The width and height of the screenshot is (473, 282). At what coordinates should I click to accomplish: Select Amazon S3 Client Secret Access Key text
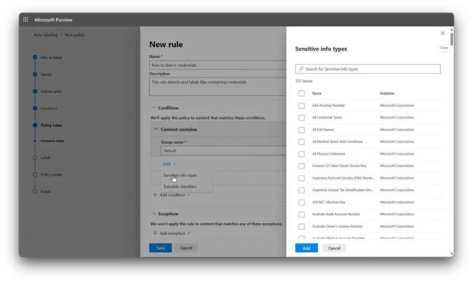[x=339, y=166]
